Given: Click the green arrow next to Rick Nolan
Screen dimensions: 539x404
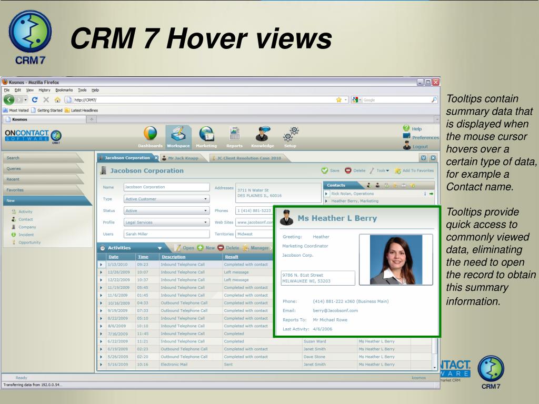Looking at the screenshot, I should [x=431, y=194].
